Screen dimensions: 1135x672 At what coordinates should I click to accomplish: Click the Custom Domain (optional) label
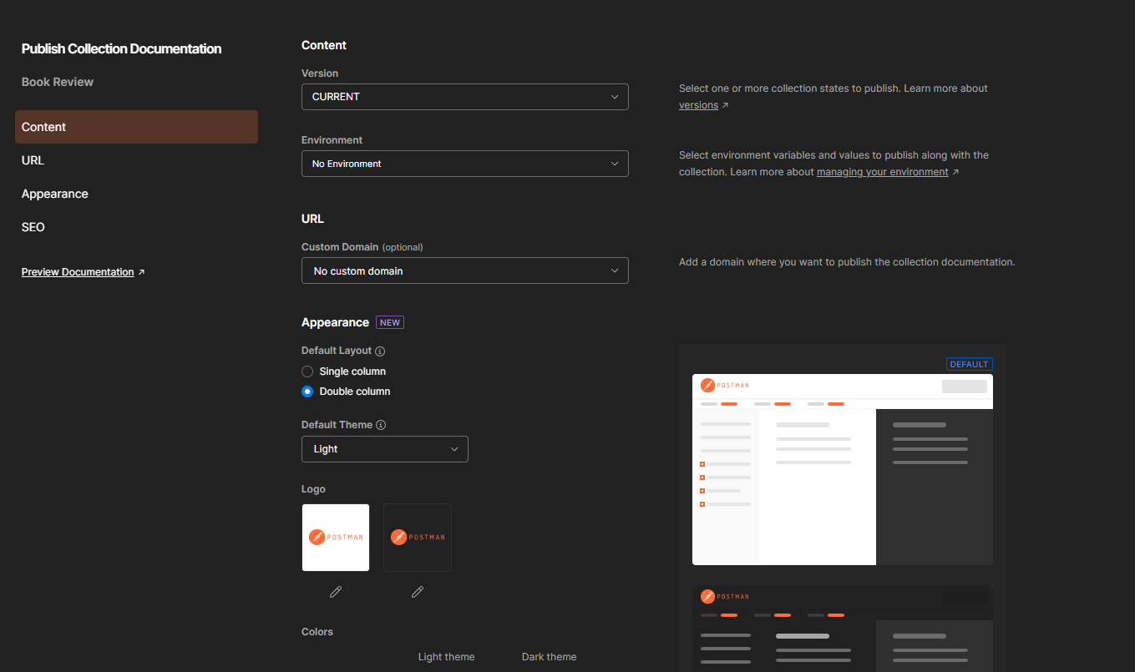pyautogui.click(x=362, y=247)
